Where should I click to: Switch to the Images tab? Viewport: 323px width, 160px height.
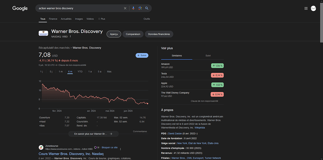coord(79,19)
